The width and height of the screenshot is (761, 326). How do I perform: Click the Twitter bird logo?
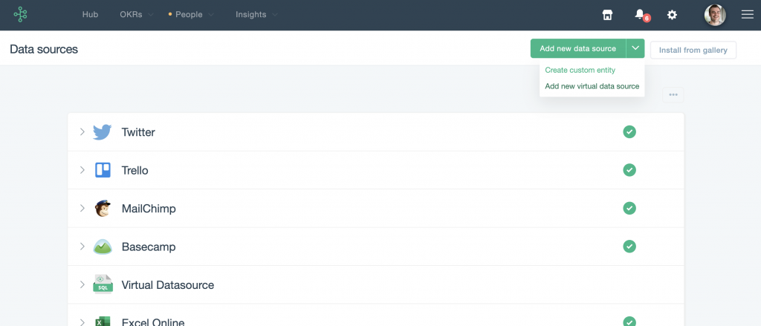point(103,132)
